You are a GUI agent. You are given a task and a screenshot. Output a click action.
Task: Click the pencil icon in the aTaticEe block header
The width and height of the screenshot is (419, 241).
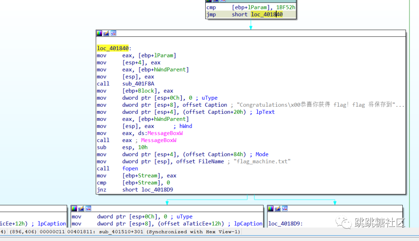tap(81, 208)
